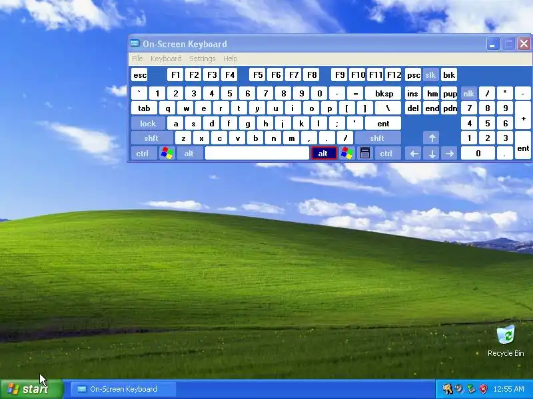Click the main ent key

[x=383, y=124]
